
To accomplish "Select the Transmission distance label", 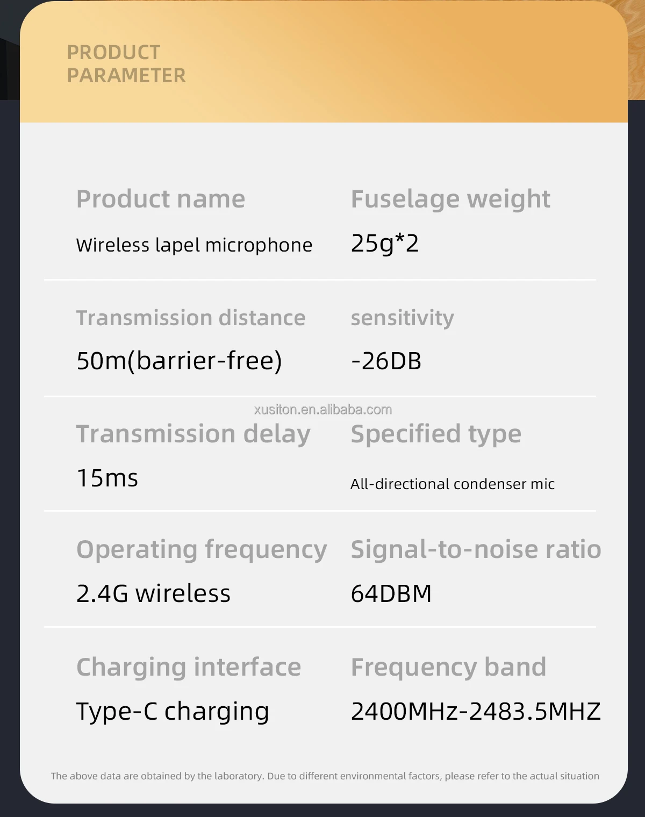I will (x=191, y=318).
